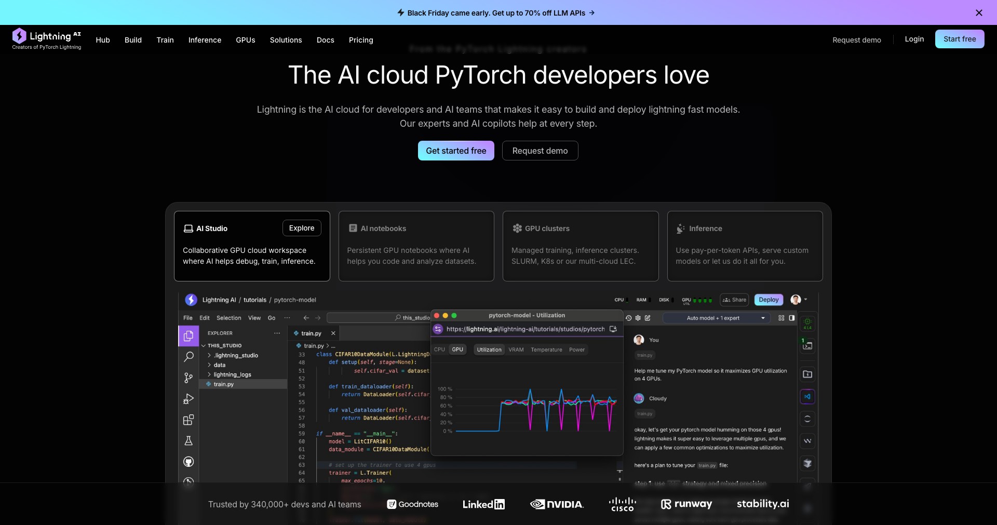This screenshot has height=525, width=997.
Task: Select the VRAM tab
Action: pos(516,350)
